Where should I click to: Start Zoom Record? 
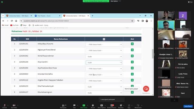coord(93,106)
